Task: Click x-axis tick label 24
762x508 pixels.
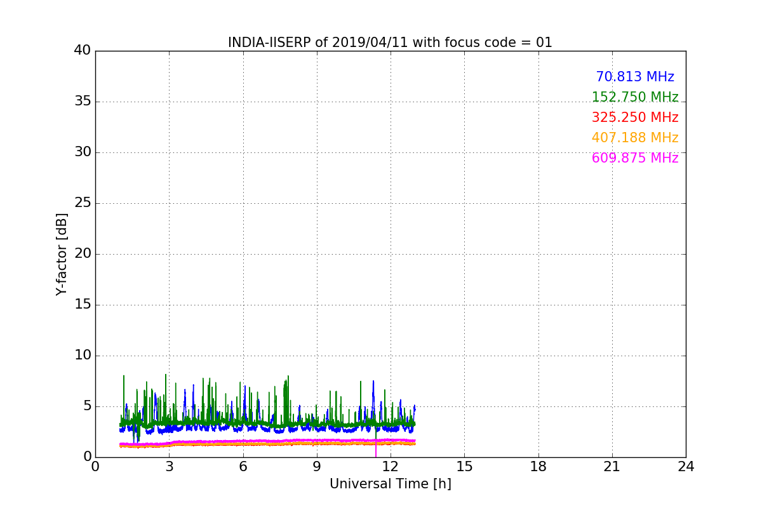Action: [x=686, y=467]
